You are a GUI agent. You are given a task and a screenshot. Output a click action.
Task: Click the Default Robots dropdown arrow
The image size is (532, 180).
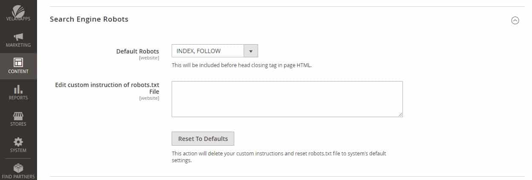click(x=251, y=51)
